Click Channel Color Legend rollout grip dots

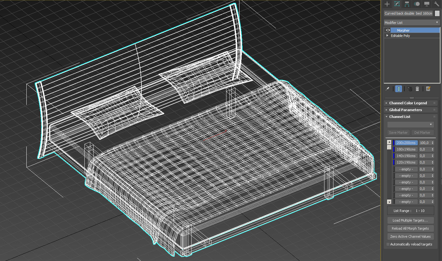pos(434,103)
